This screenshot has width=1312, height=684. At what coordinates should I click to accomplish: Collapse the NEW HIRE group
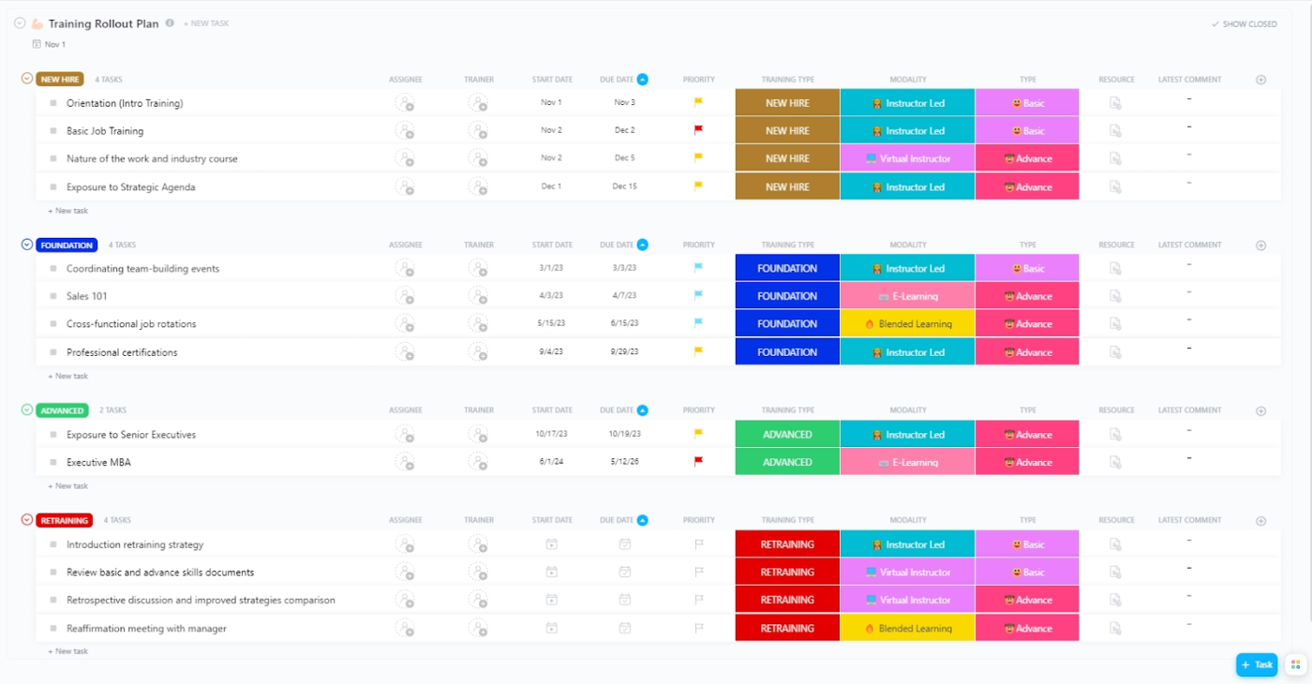pyautogui.click(x=27, y=79)
